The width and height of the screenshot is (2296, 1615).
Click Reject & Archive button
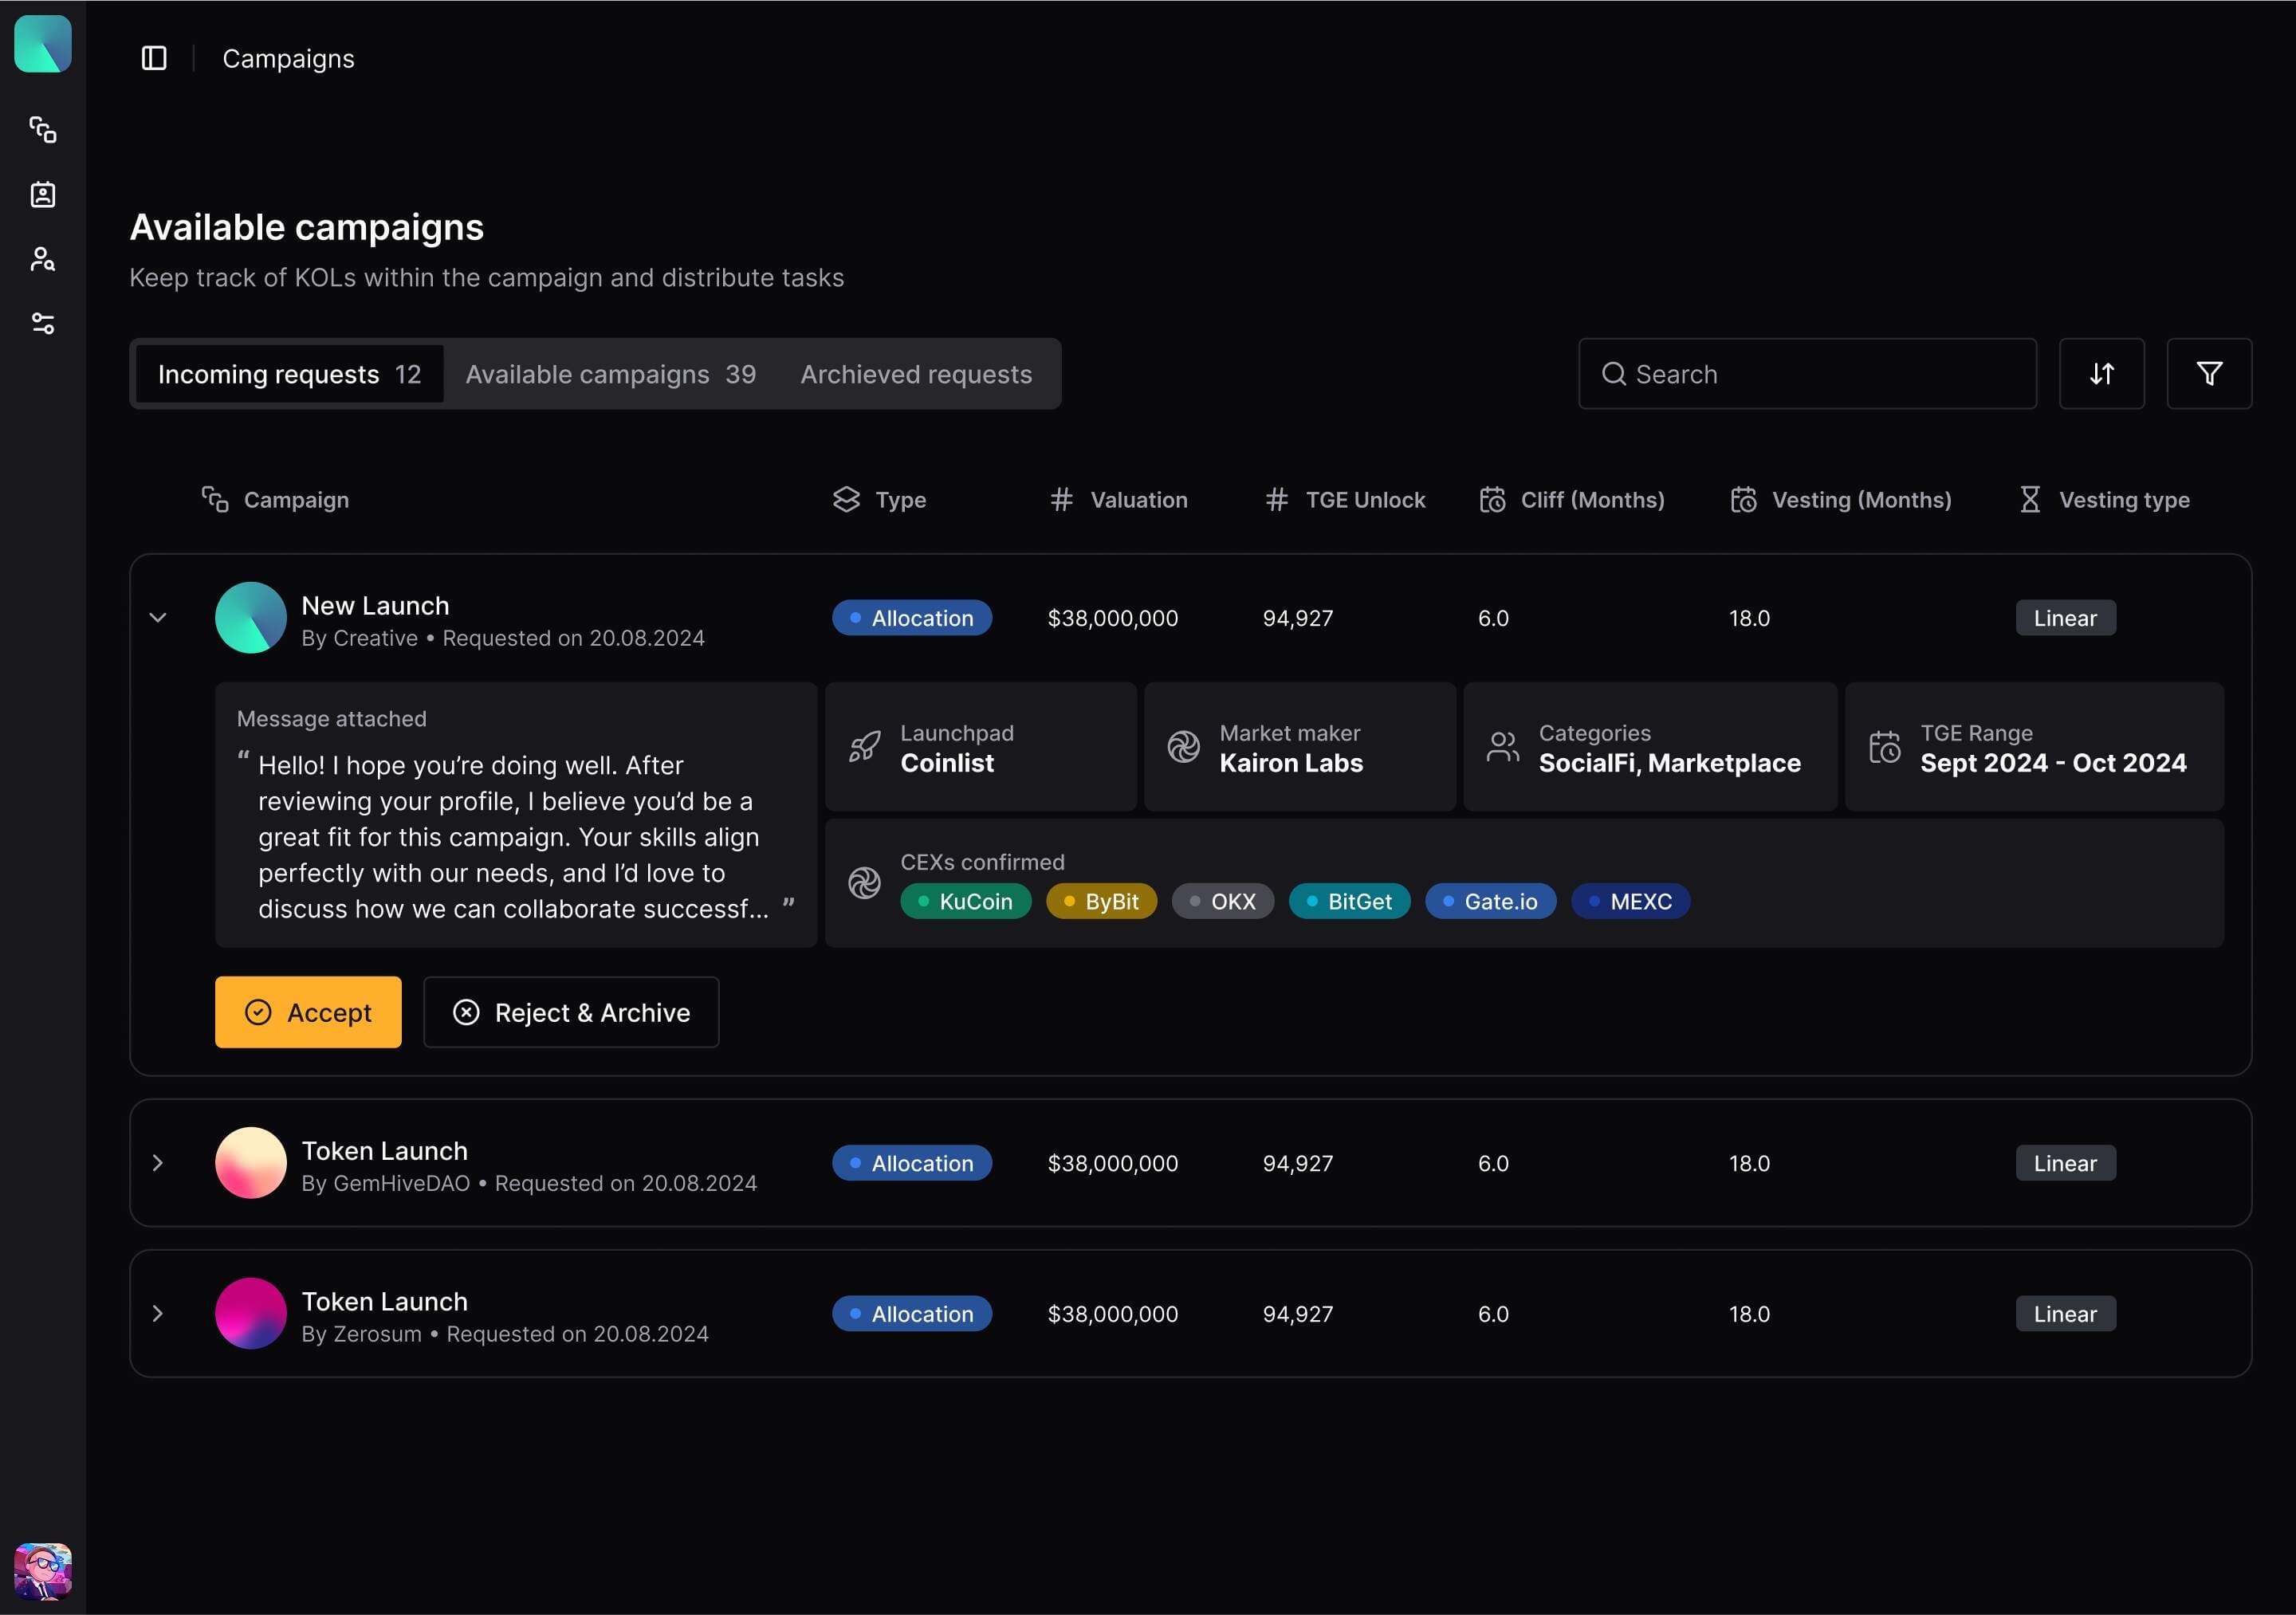571,1012
